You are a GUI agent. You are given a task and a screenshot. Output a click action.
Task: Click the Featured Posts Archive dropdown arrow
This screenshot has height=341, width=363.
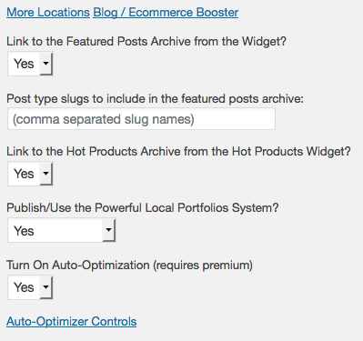pyautogui.click(x=46, y=64)
